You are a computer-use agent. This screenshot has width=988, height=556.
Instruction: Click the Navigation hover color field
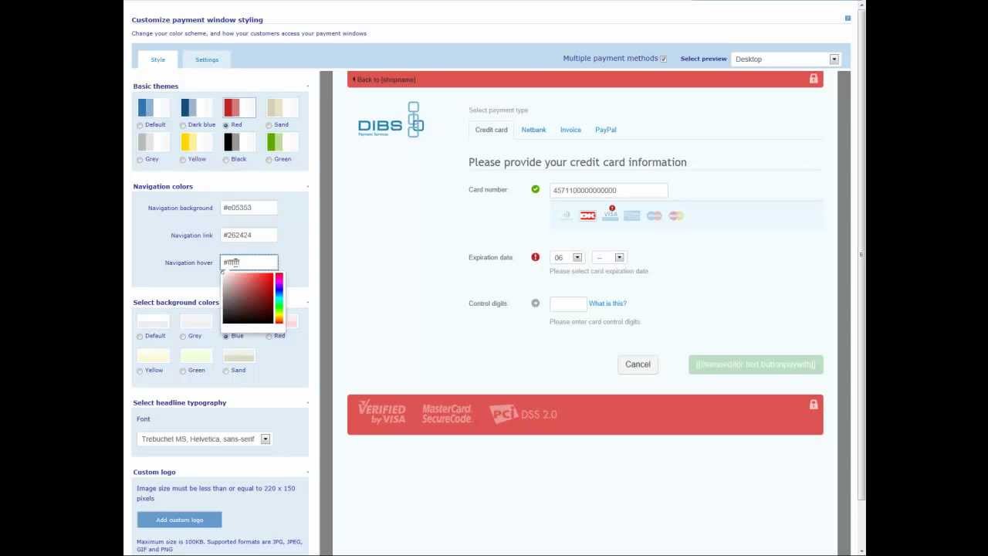tap(249, 263)
